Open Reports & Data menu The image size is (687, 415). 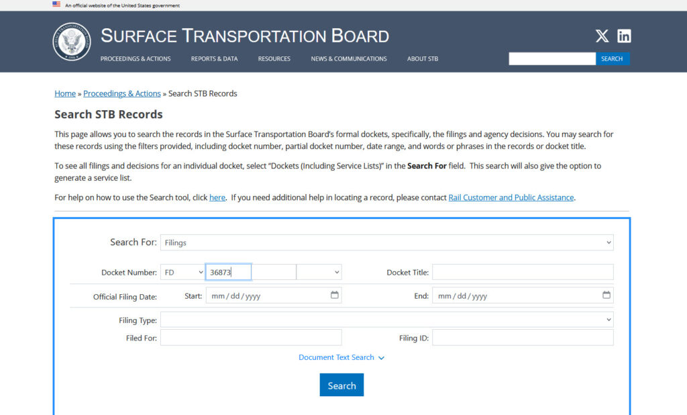(214, 59)
